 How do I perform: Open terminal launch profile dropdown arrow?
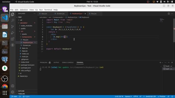pos(162,63)
